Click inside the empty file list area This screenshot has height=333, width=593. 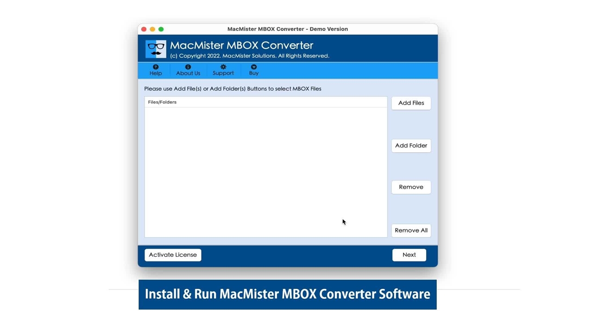[x=265, y=171]
